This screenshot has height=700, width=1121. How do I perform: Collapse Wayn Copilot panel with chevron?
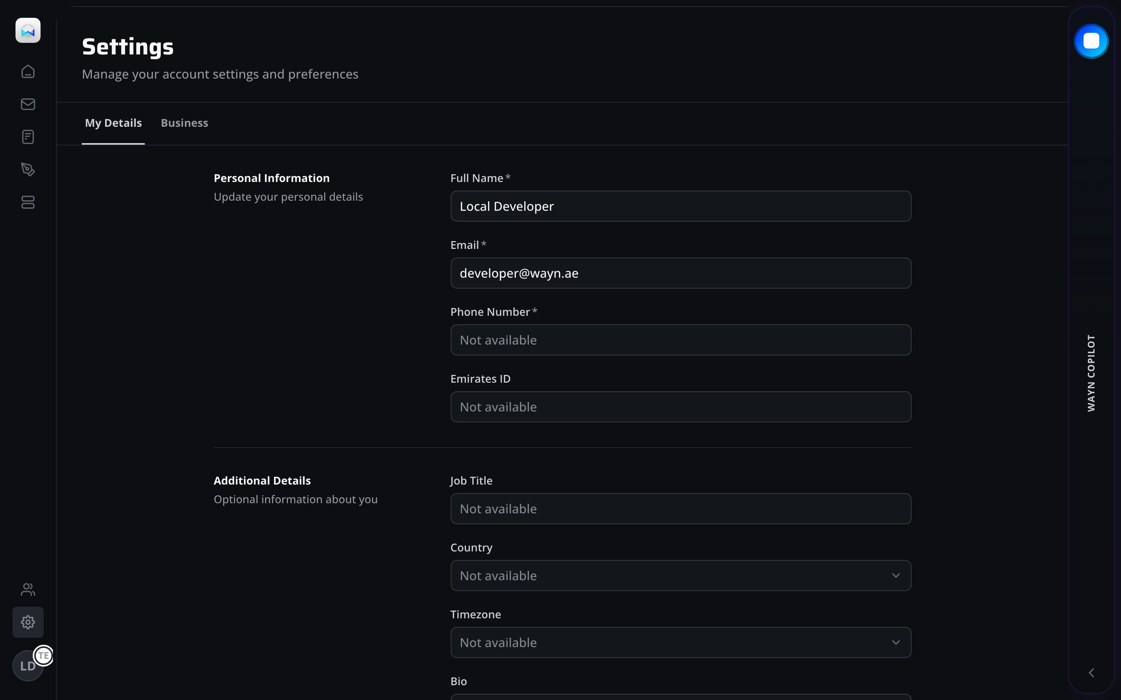(1091, 673)
